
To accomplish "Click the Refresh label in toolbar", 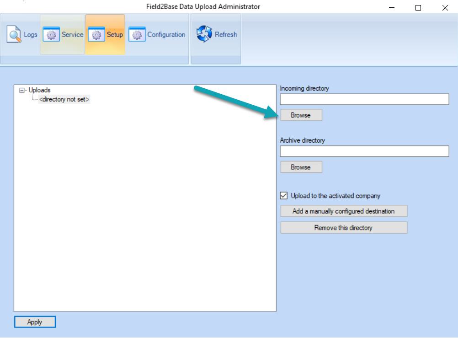I will 226,34.
